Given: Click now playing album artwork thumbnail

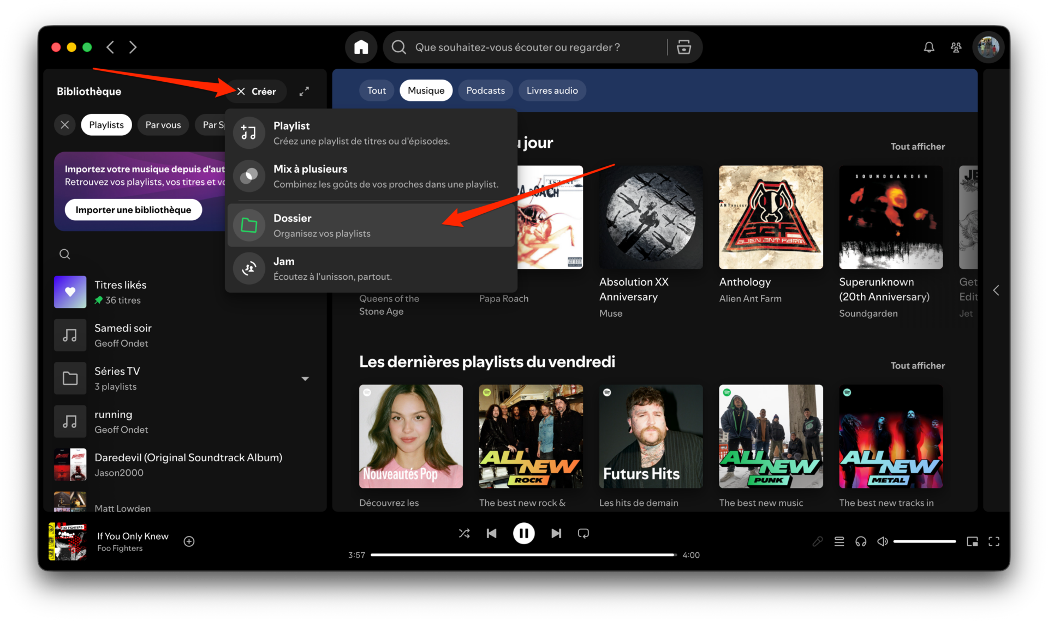Looking at the screenshot, I should pyautogui.click(x=67, y=541).
